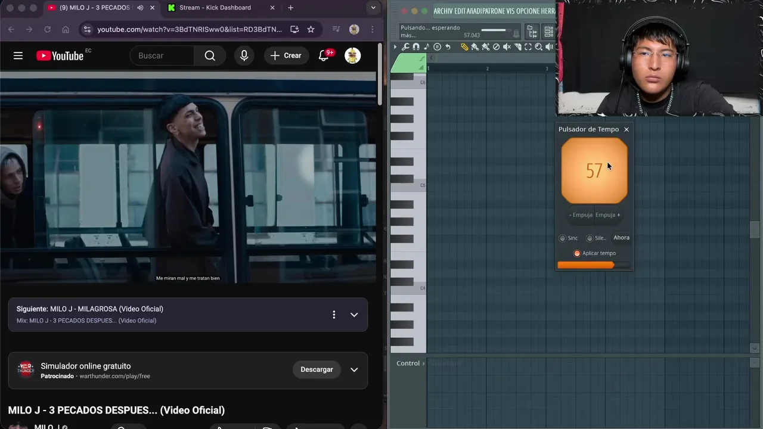
Task: Close the Pulsador de Tempo panel
Action: point(626,129)
